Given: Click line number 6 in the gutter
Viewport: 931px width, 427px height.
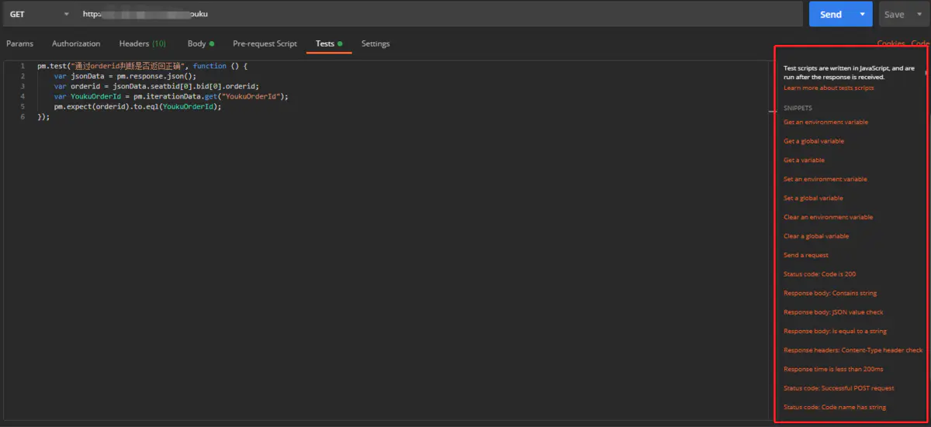Looking at the screenshot, I should tap(22, 117).
